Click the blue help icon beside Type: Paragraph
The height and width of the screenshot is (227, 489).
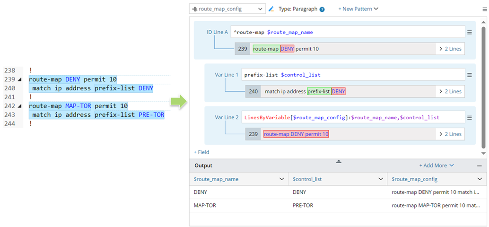322,9
